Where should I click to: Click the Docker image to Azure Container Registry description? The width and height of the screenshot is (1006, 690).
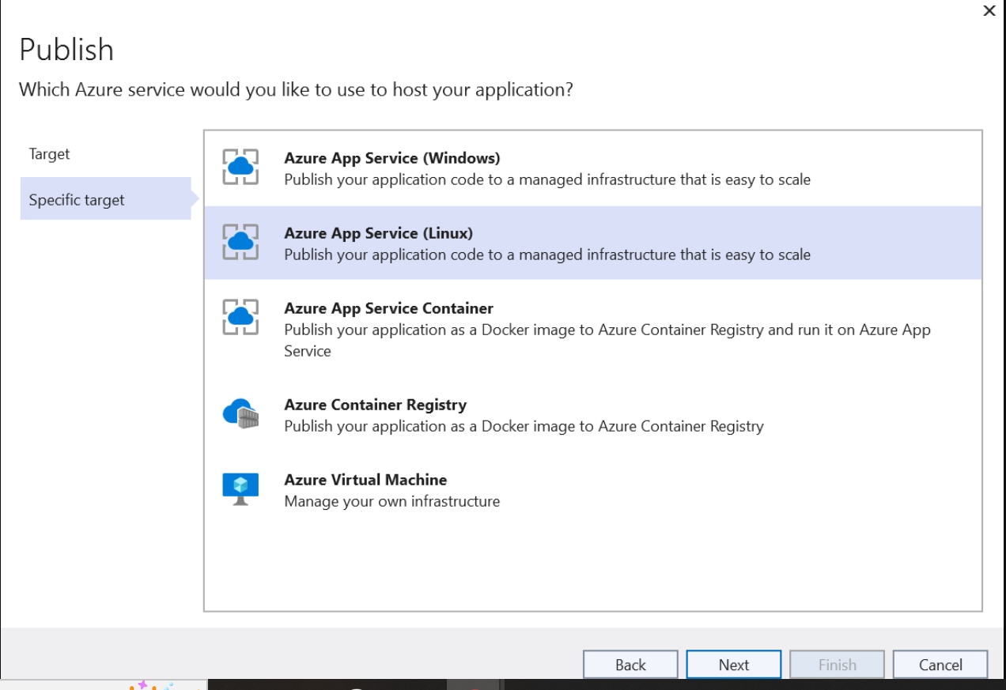pyautogui.click(x=524, y=426)
